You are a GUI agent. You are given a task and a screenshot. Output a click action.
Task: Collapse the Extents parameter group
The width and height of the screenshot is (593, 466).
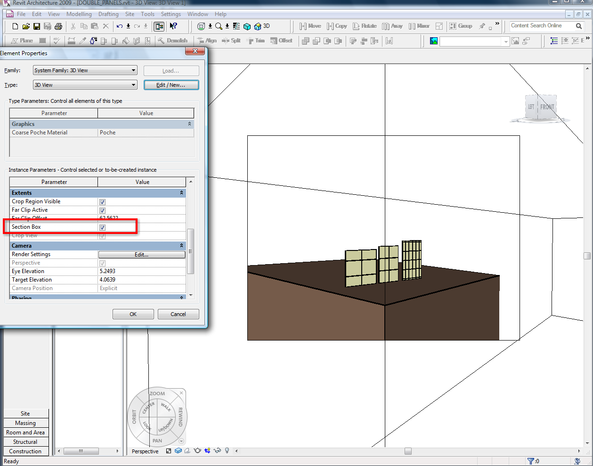(x=181, y=193)
